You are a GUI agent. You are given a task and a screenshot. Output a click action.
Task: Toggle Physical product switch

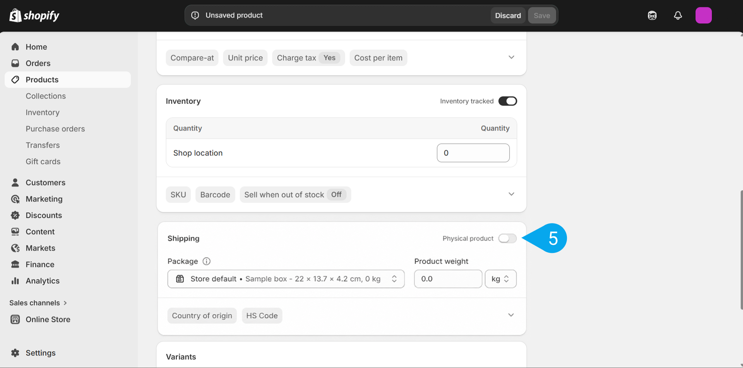coord(507,238)
